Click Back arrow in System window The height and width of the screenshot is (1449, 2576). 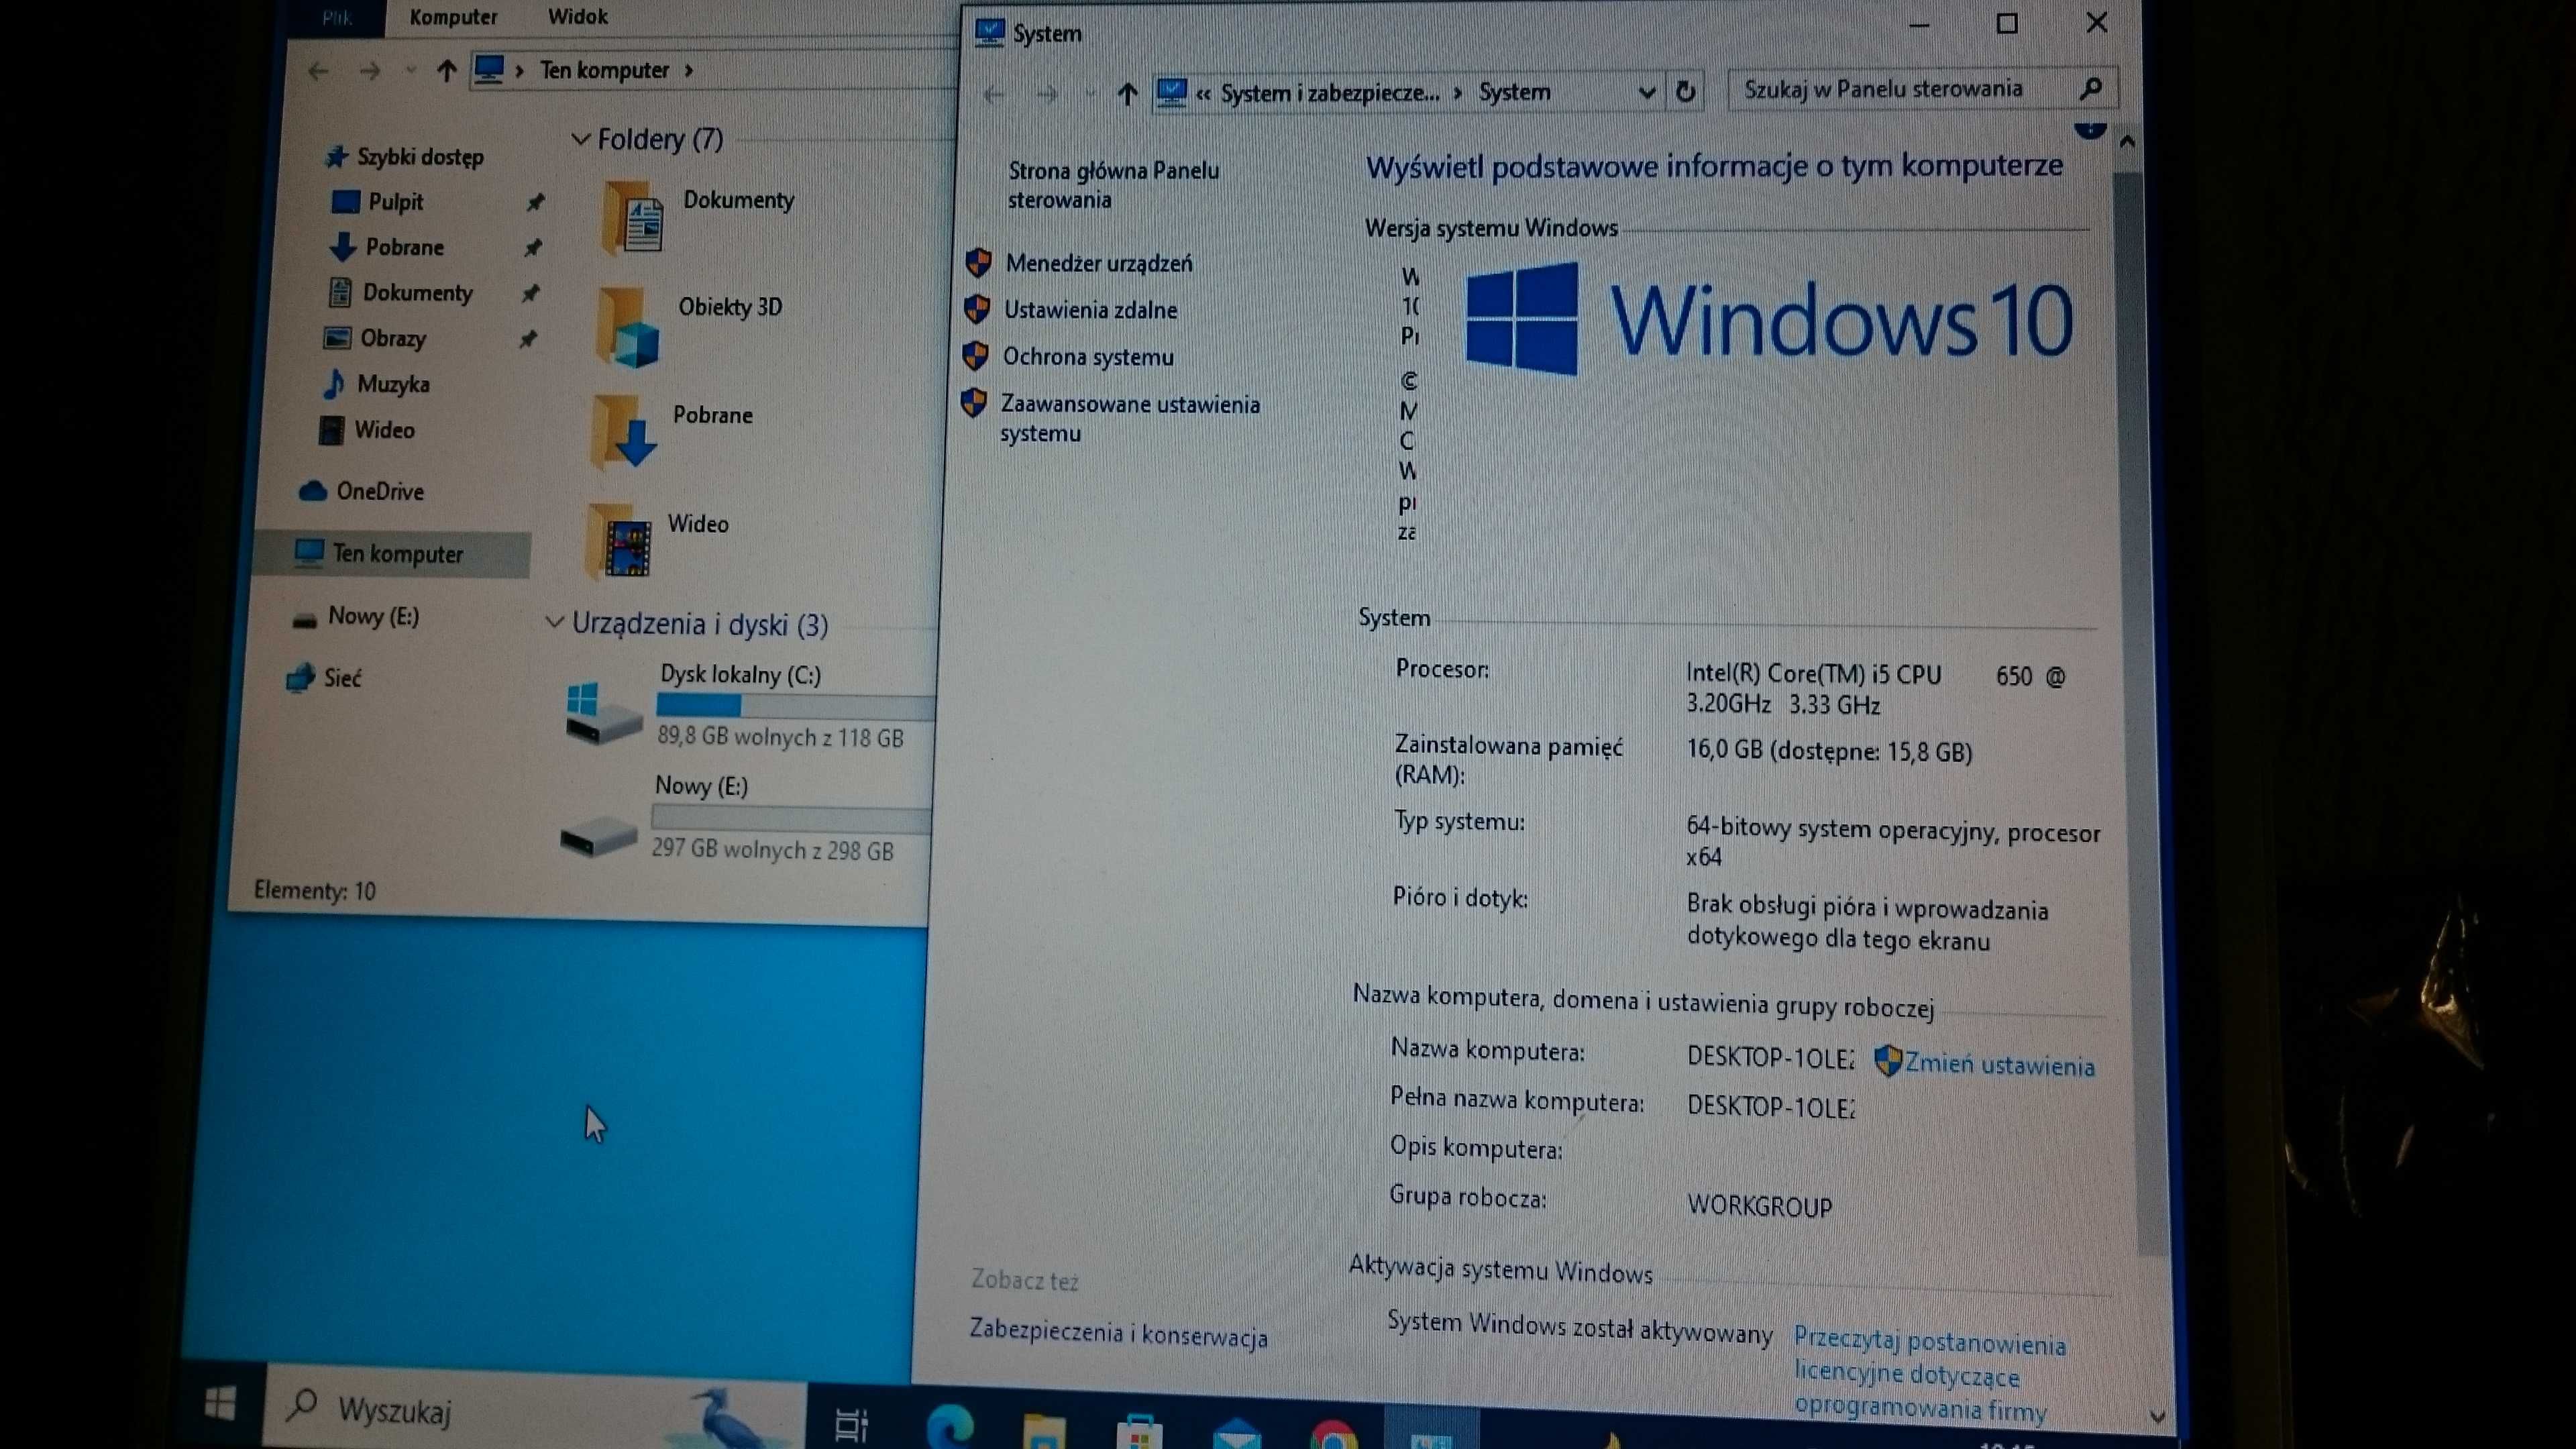[x=993, y=95]
